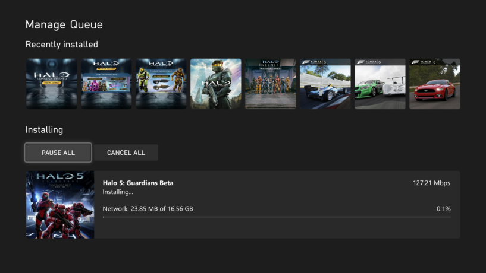
Task: Open Halo Campaign Evolved Premium Edition tile
Action: 106,84
